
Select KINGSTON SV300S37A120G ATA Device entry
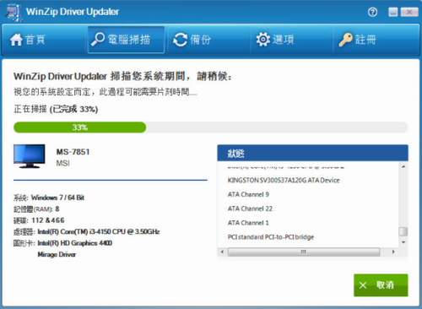point(284,180)
